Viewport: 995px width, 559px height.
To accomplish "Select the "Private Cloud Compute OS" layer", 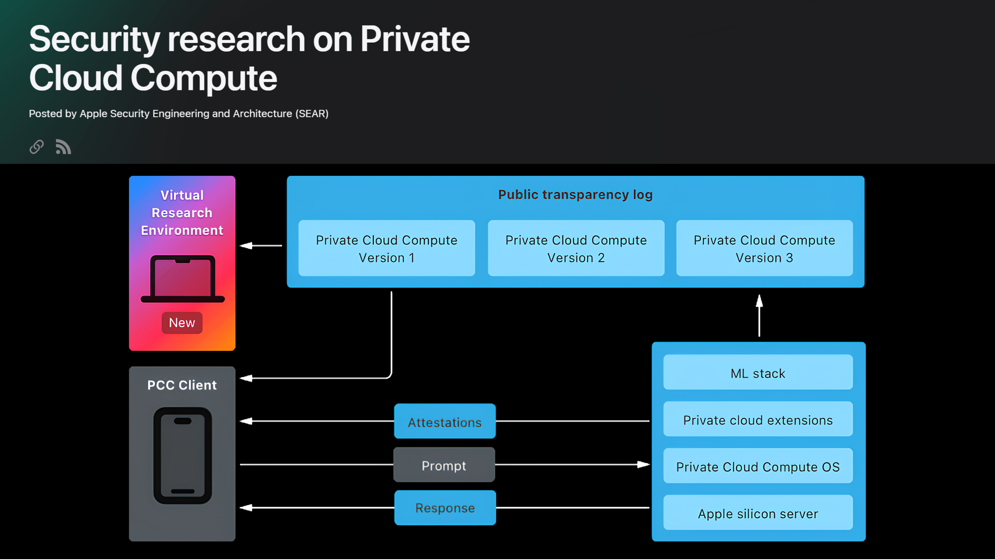I will [758, 466].
